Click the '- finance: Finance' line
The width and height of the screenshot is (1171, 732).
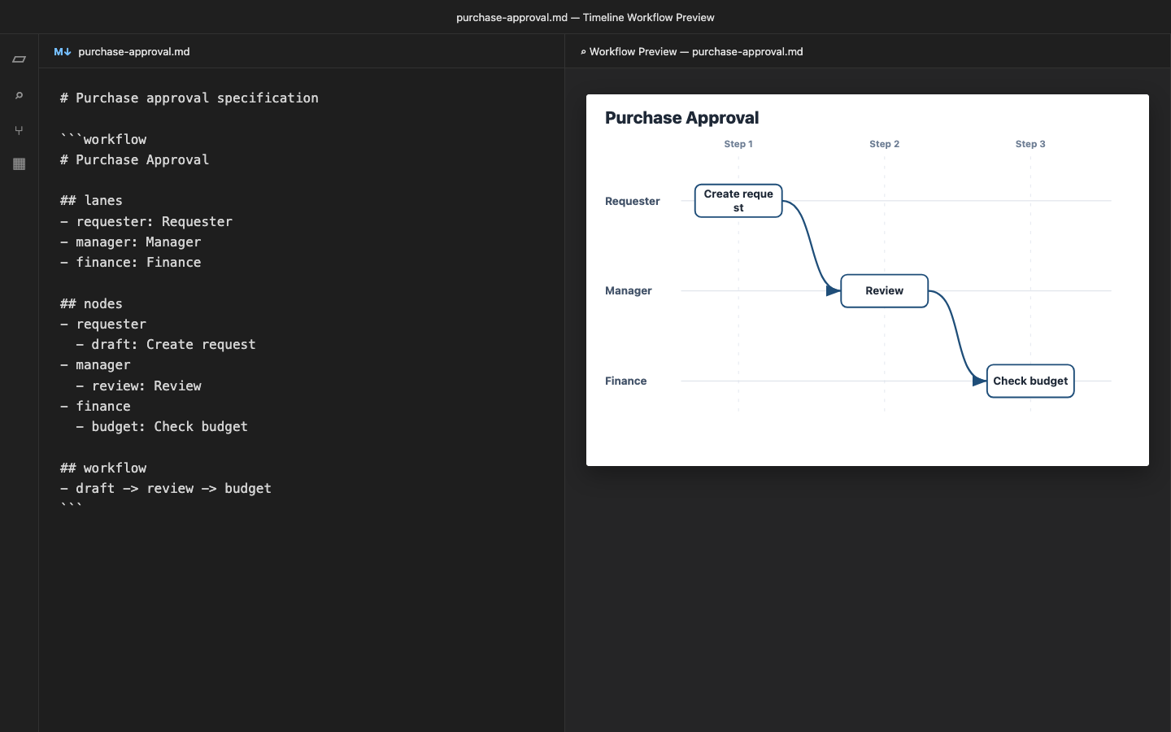130,262
